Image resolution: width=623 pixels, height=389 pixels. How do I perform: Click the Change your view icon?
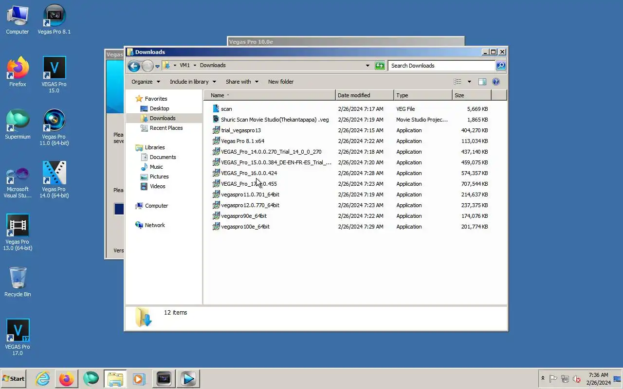point(458,82)
